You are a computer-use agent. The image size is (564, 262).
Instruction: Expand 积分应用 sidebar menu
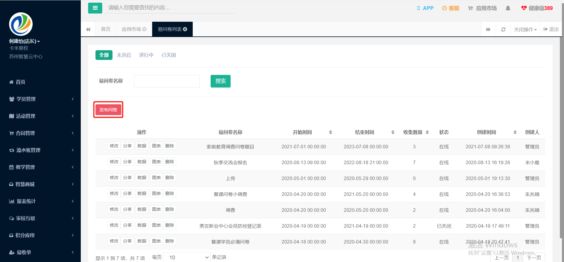coord(40,235)
